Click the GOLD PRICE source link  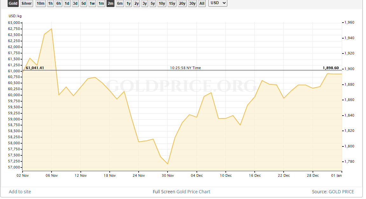(x=341, y=192)
